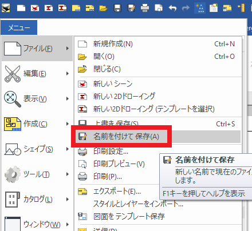Click the application logo icon at top-left
Image resolution: width=252 pixels, height=231 pixels.
tap(6, 8)
